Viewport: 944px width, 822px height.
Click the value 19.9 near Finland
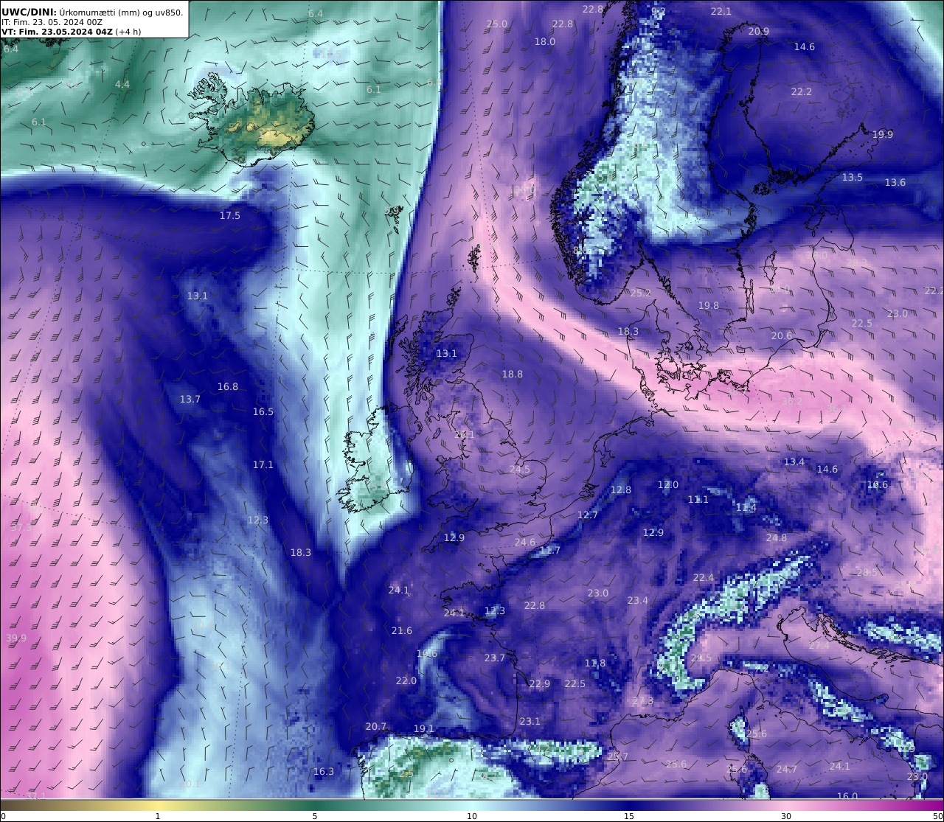883,134
